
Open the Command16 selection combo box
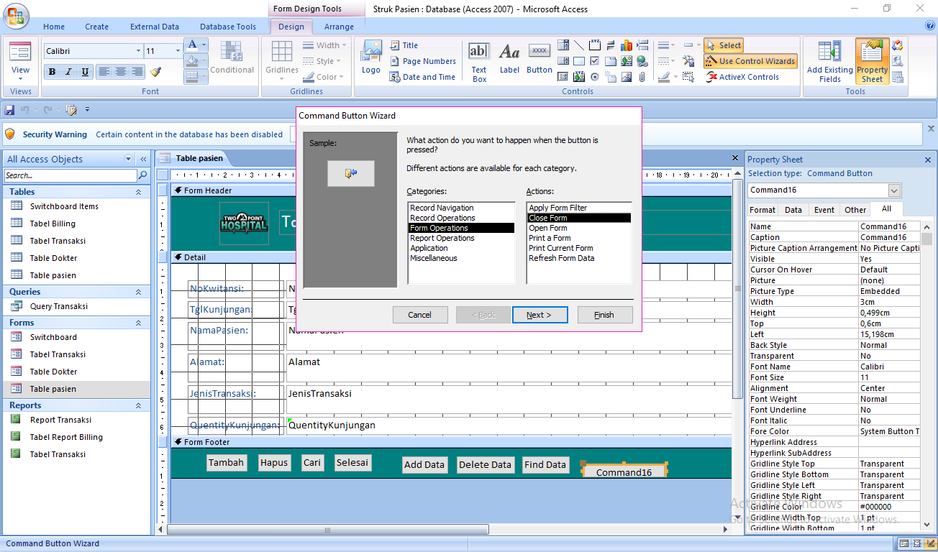pyautogui.click(x=894, y=190)
